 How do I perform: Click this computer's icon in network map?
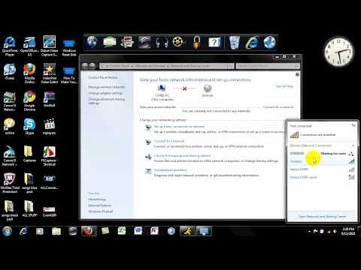click(162, 88)
